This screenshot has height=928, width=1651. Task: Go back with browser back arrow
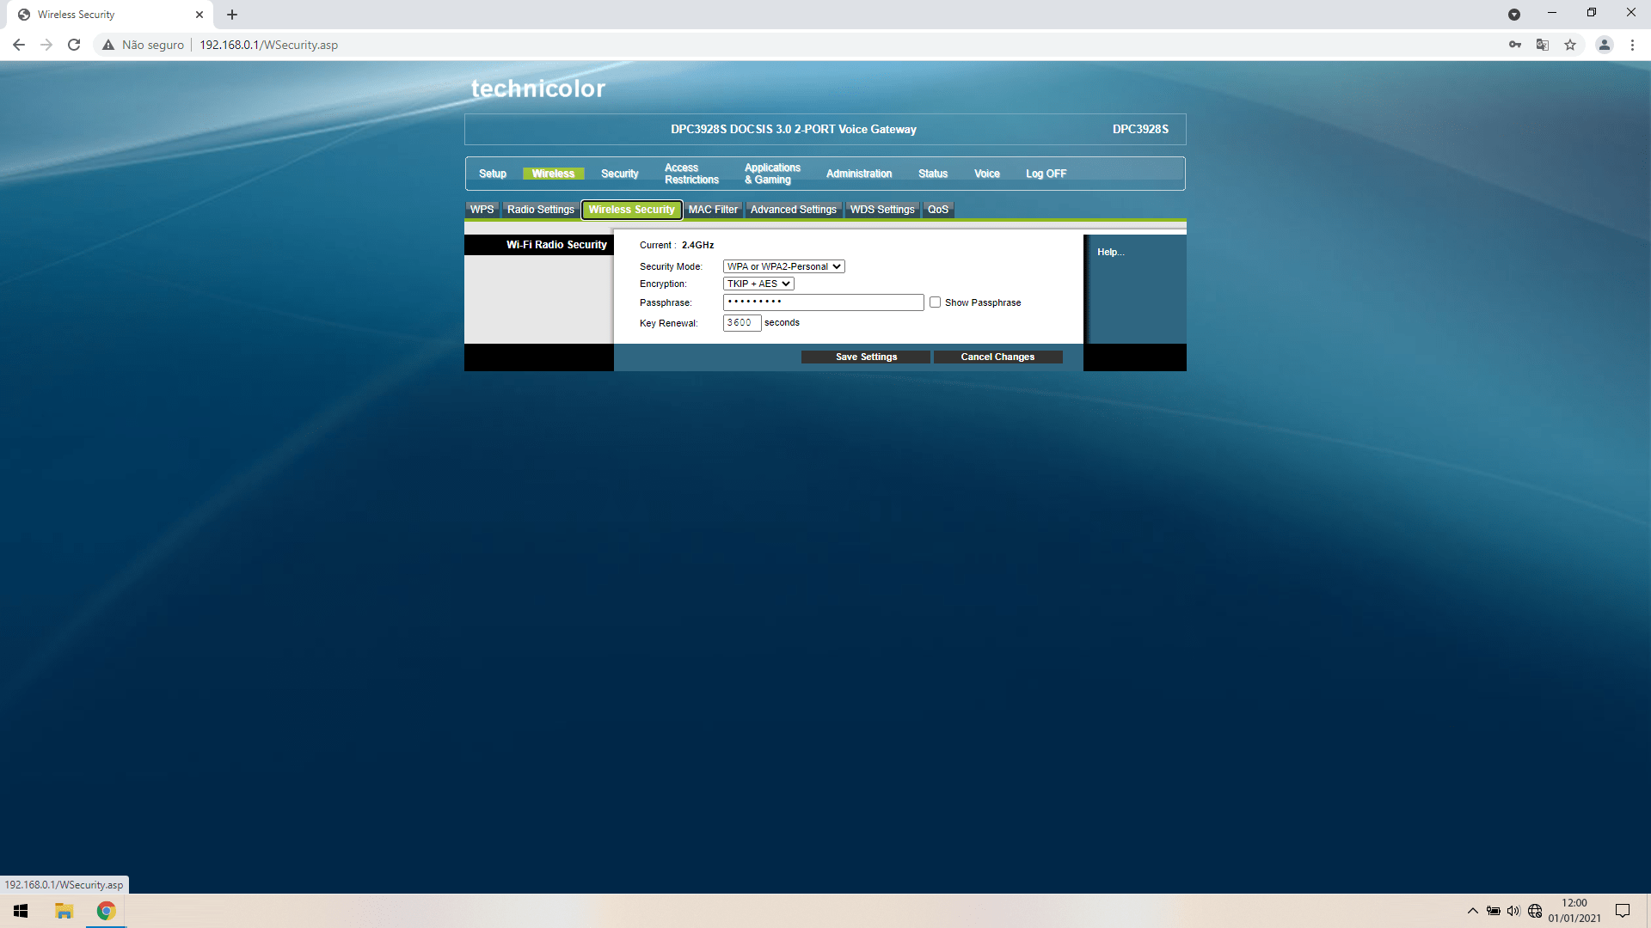(19, 45)
